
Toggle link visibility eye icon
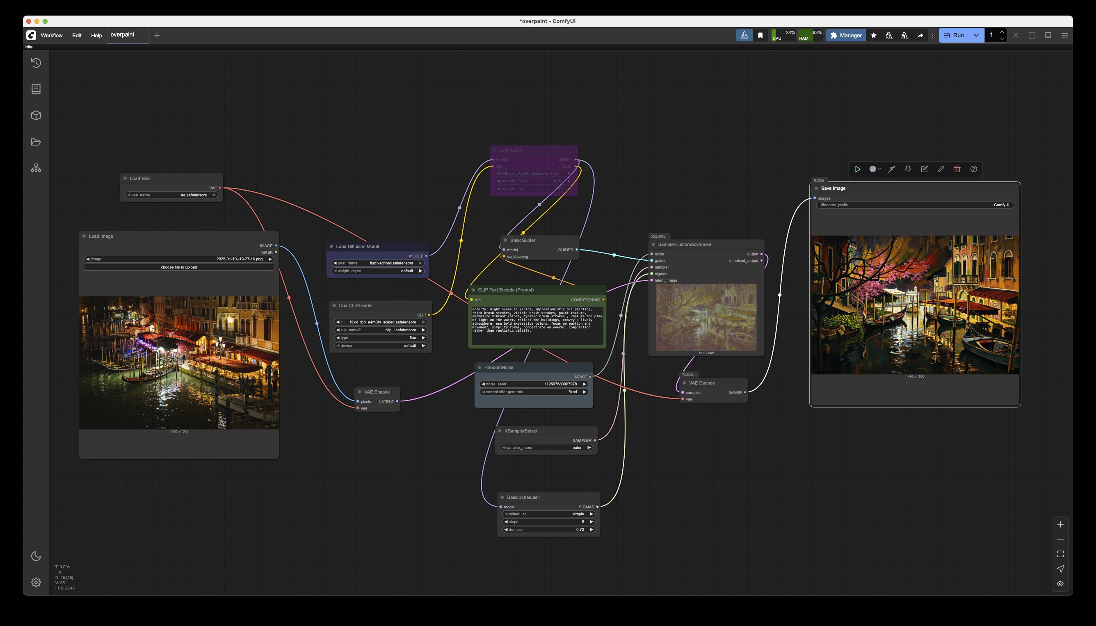pyautogui.click(x=1060, y=583)
